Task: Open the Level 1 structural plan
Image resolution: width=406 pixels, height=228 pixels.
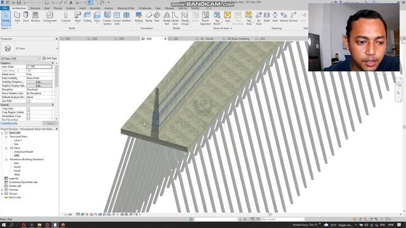Action: point(18,141)
